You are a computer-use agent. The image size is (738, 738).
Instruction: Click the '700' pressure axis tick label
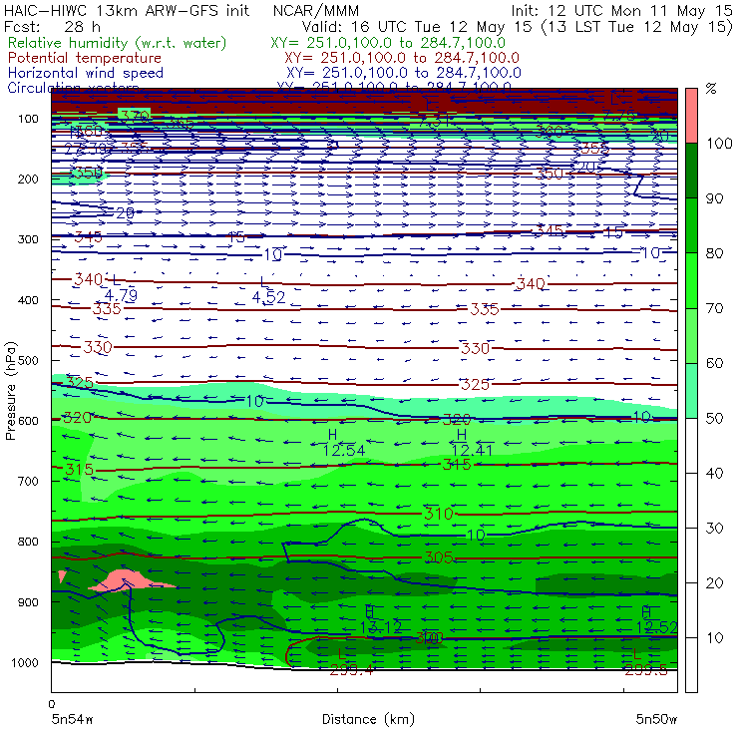(28, 481)
